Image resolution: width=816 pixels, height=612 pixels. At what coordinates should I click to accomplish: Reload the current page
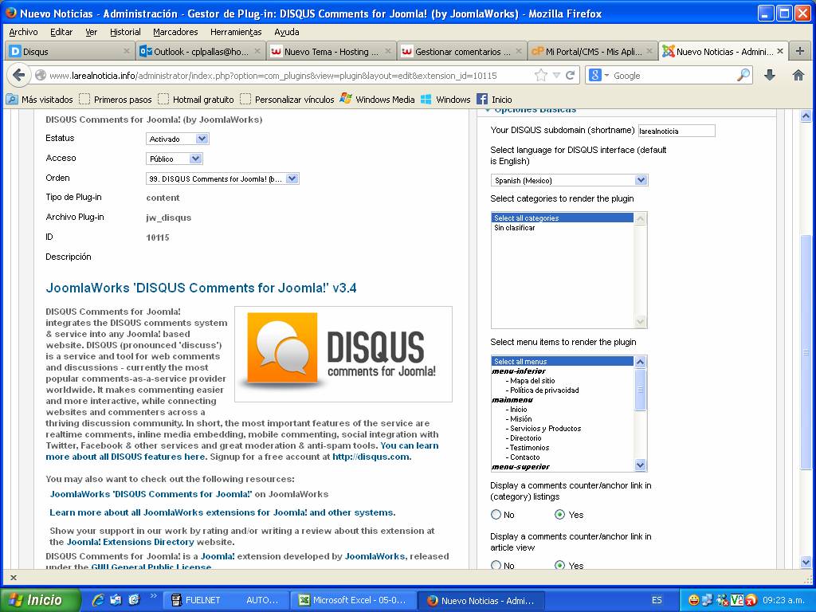tap(571, 76)
